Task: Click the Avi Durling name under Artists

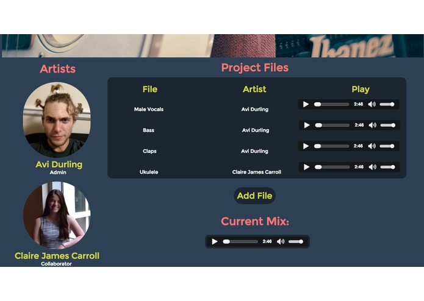Action: coord(59,165)
